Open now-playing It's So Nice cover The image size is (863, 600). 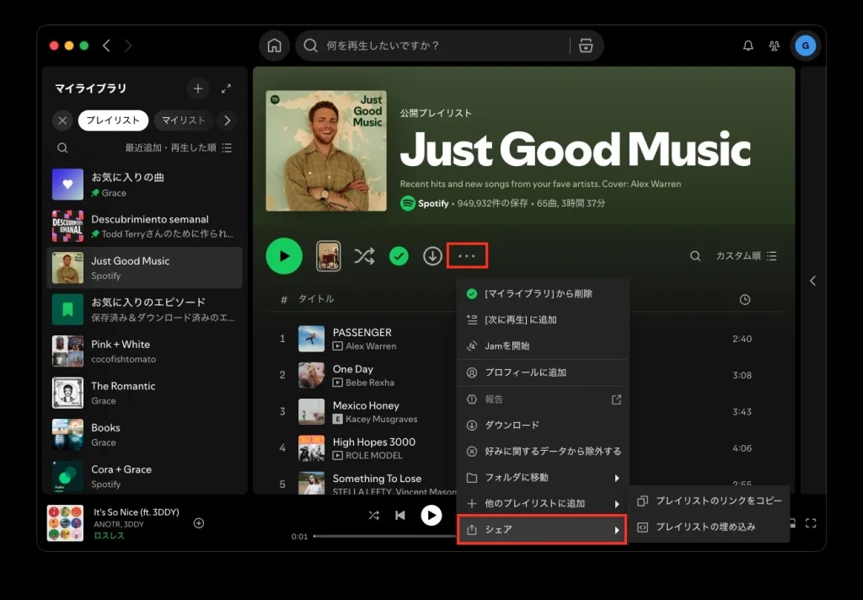click(x=65, y=523)
